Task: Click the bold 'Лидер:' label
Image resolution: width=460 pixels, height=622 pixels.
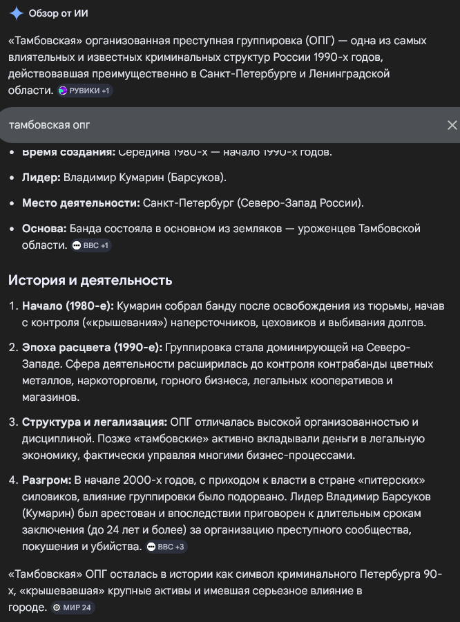Action: click(41, 178)
